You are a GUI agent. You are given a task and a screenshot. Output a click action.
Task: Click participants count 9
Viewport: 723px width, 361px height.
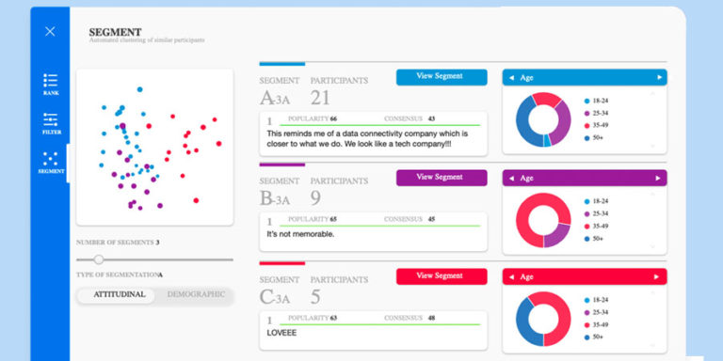(x=315, y=198)
